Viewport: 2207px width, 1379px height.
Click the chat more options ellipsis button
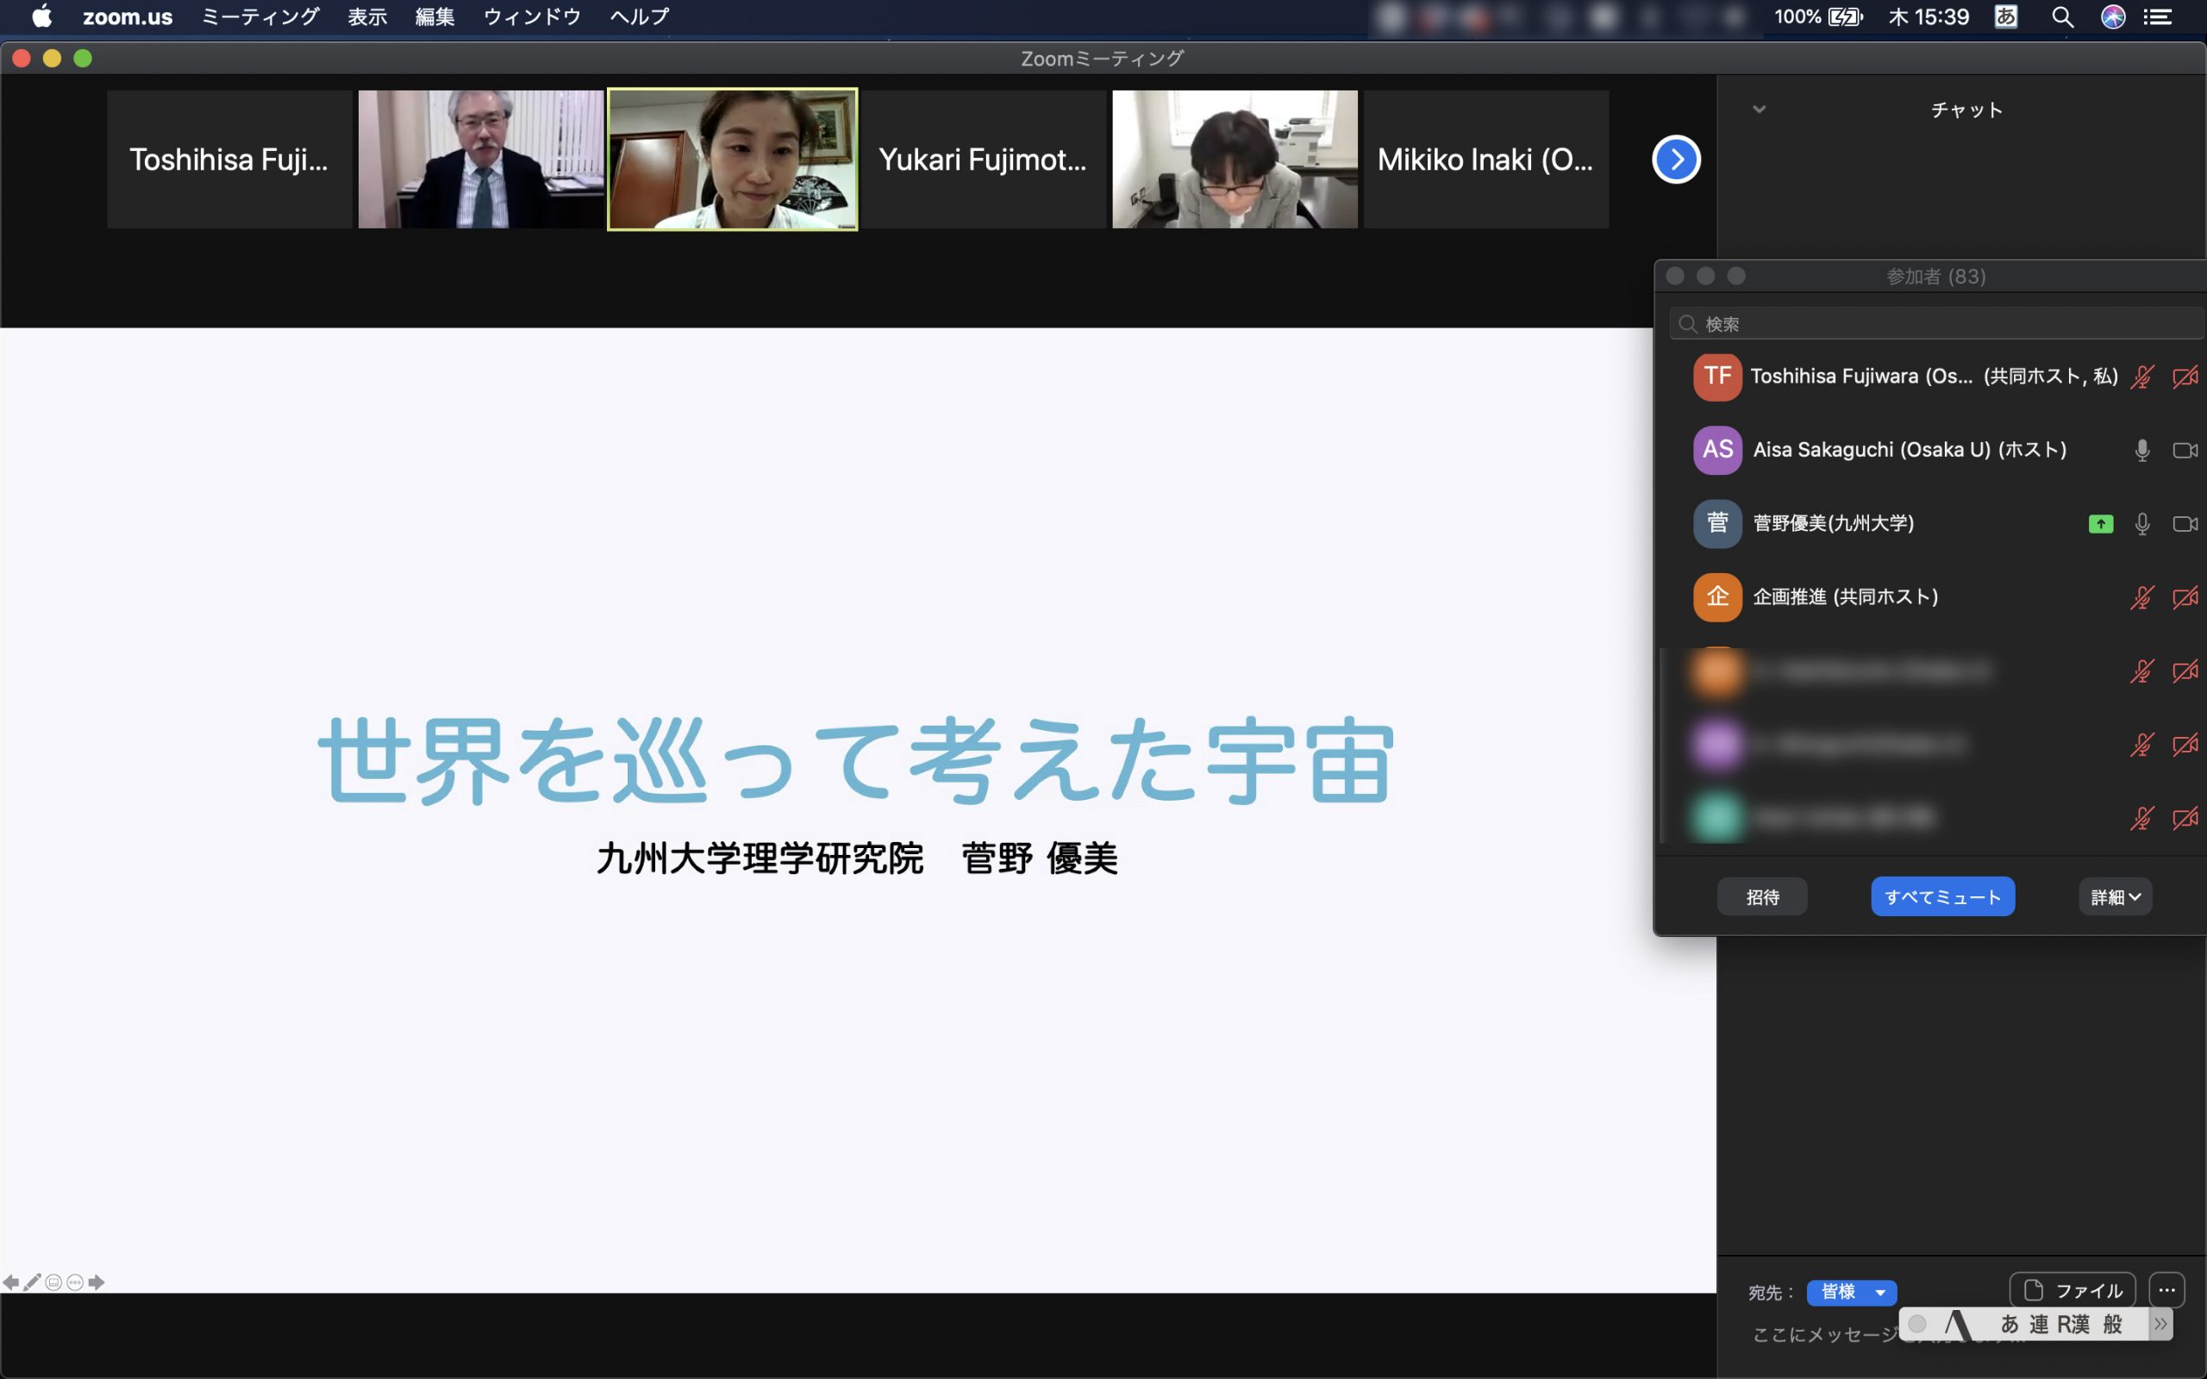[x=2166, y=1289]
